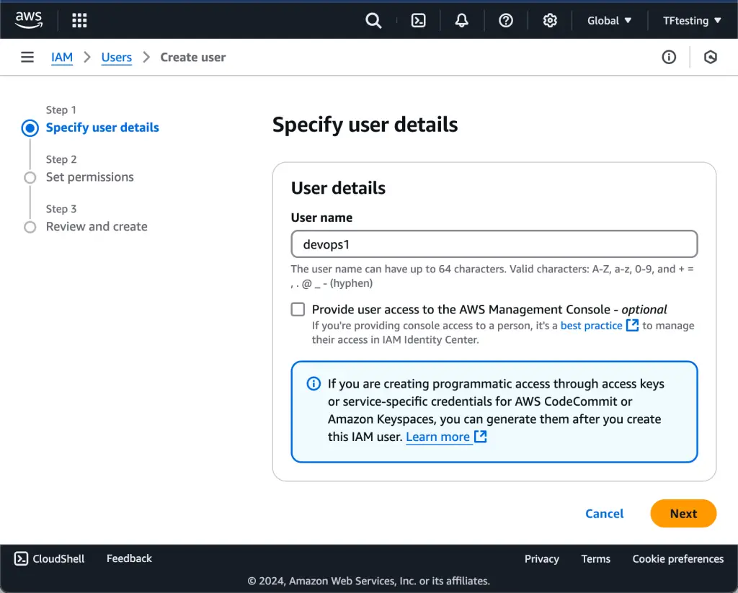
Task: Open account settings with the gear icon
Action: 550,20
